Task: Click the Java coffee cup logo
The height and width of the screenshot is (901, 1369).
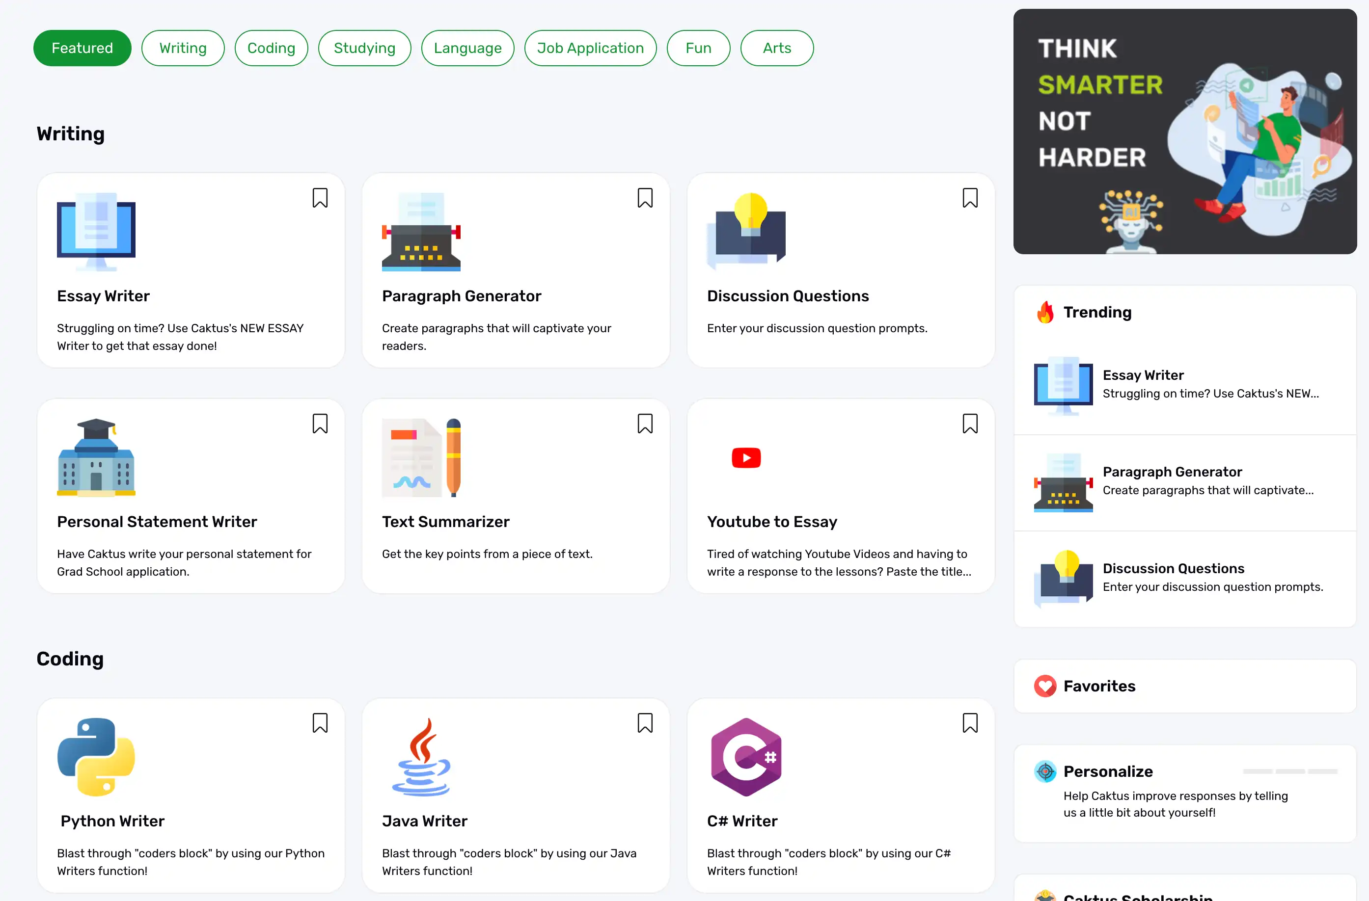Action: (421, 757)
